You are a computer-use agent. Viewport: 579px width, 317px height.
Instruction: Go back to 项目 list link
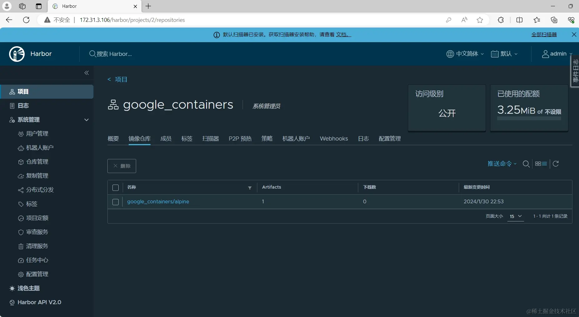click(x=117, y=79)
